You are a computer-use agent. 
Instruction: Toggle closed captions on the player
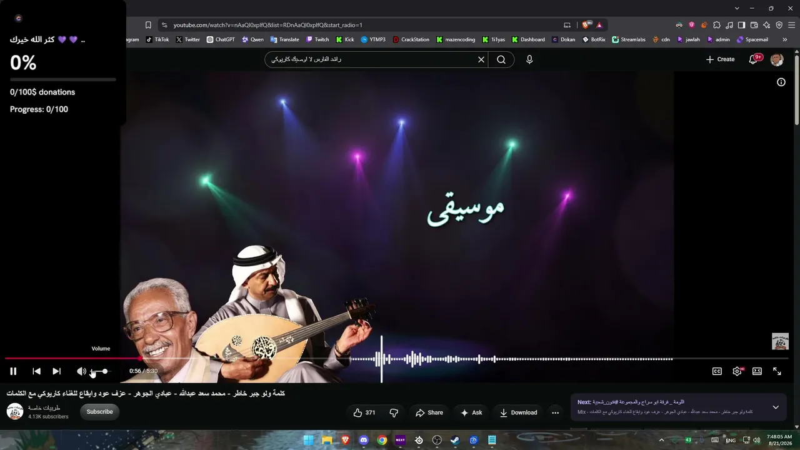[717, 371]
